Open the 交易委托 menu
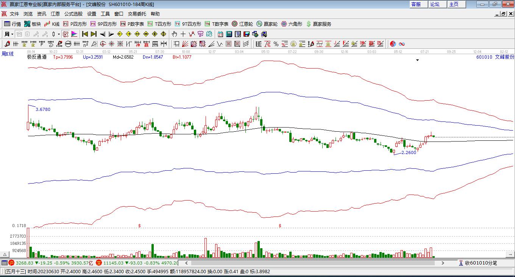The image size is (515, 277). point(137,14)
